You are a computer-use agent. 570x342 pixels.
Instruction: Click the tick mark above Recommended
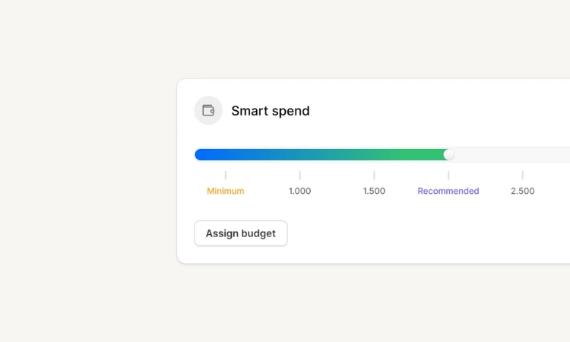(448, 175)
